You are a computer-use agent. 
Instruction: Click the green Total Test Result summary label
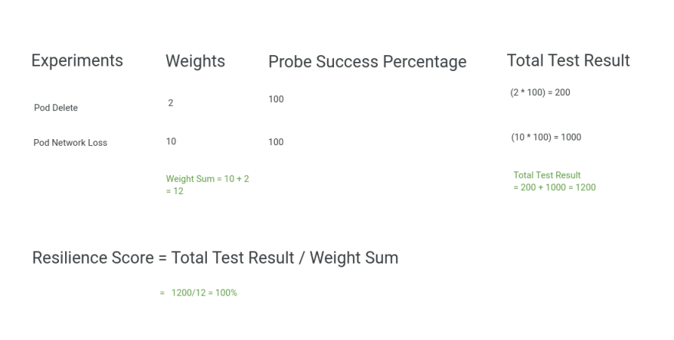tap(547, 175)
